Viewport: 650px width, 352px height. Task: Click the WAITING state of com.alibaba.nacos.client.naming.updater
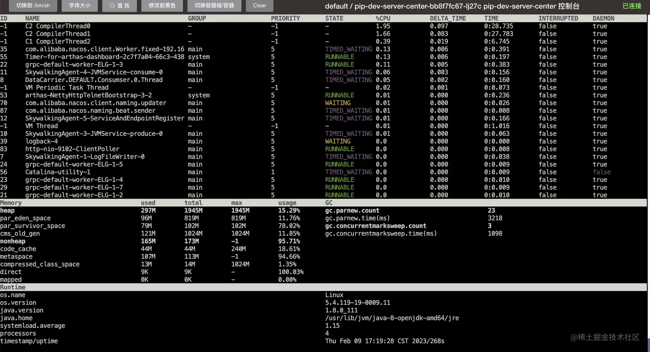pos(337,103)
